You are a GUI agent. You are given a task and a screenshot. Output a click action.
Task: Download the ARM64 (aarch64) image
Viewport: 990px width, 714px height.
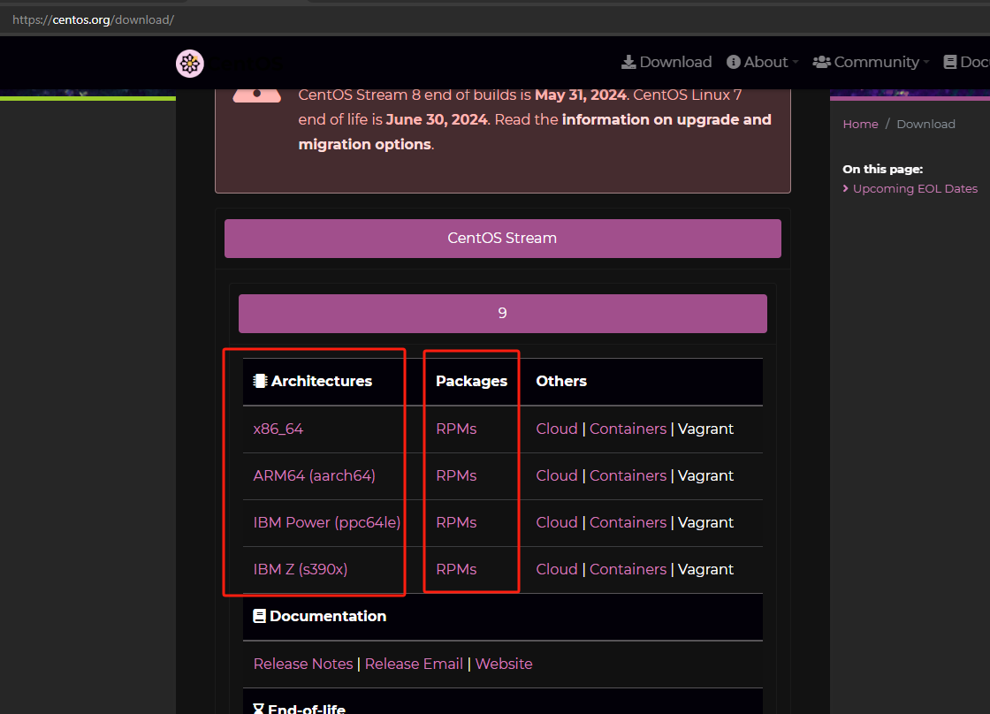314,475
